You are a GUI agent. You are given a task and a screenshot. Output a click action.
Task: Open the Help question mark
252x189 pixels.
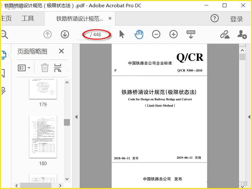pyautogui.click(x=215, y=19)
